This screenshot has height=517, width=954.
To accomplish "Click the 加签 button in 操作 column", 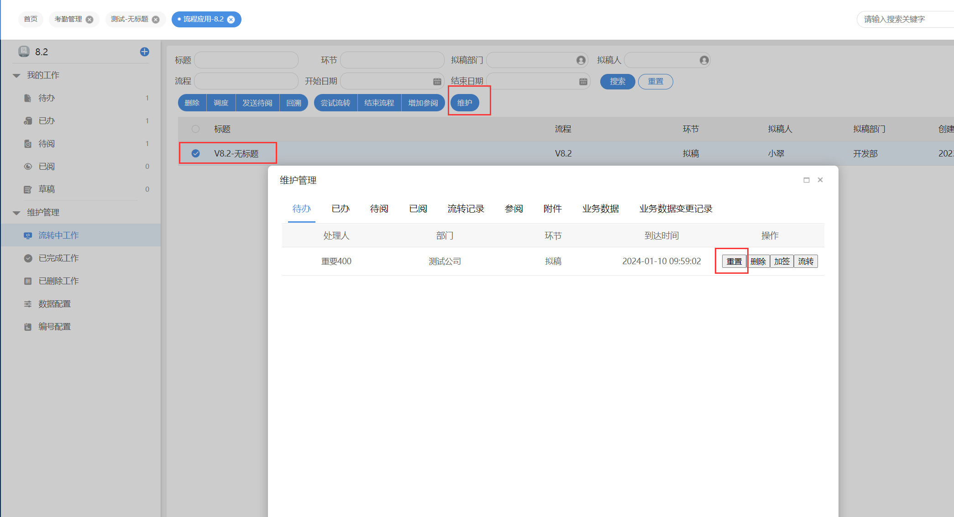I will click(781, 261).
